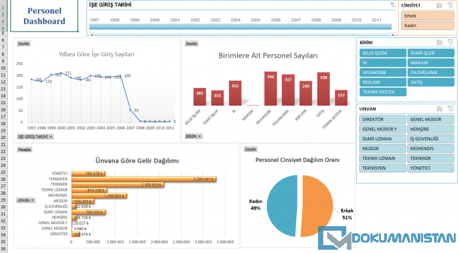Select row header 25

pyautogui.click(x=3, y=172)
